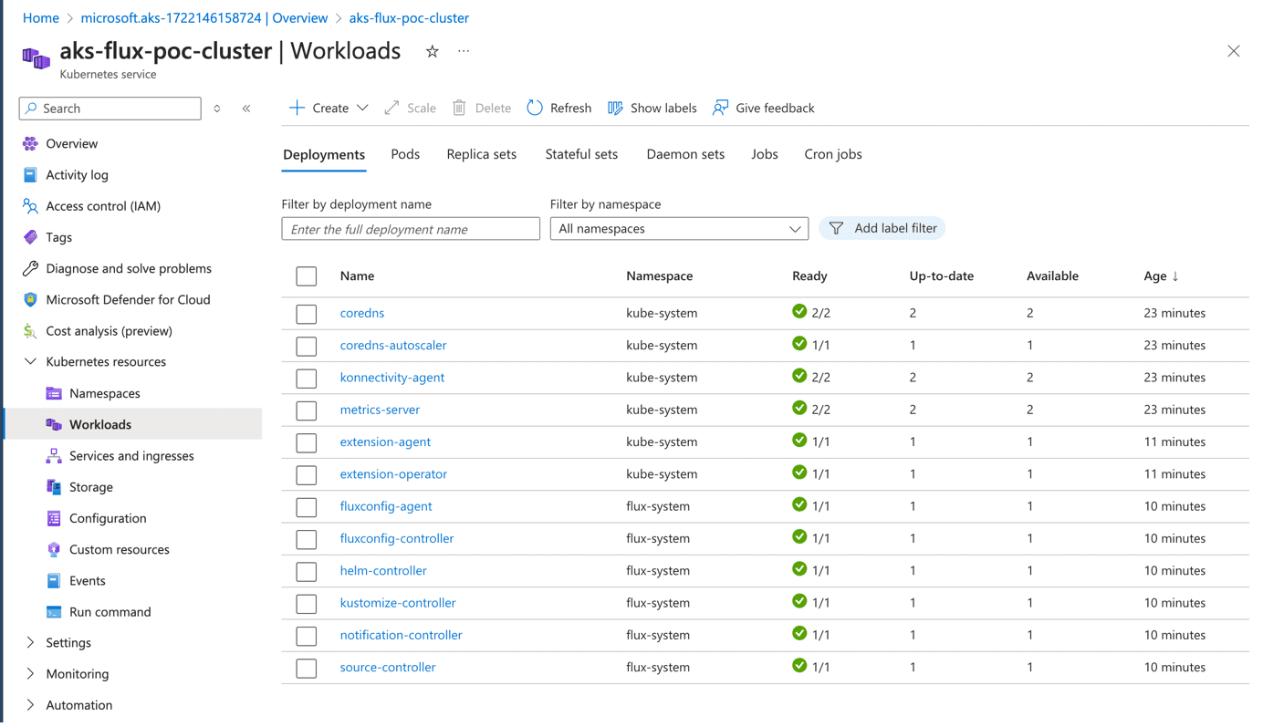The image size is (1263, 727).
Task: Click the Workloads icon in sidebar
Action: (54, 425)
